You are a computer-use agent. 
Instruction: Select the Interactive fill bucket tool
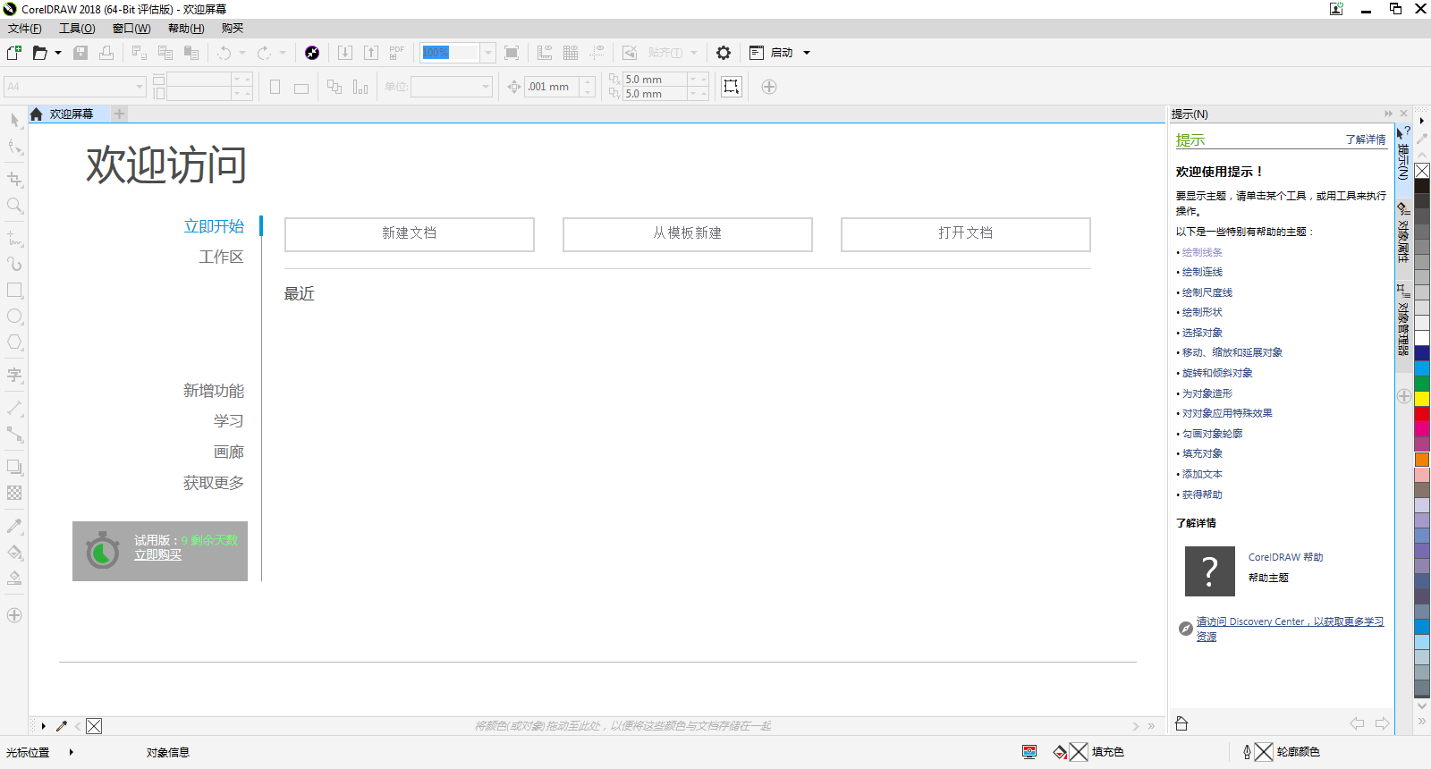pyautogui.click(x=14, y=553)
